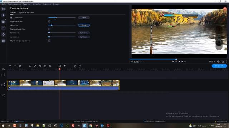
Task: Click the red playhead marker on timeline
Action: 60,69
